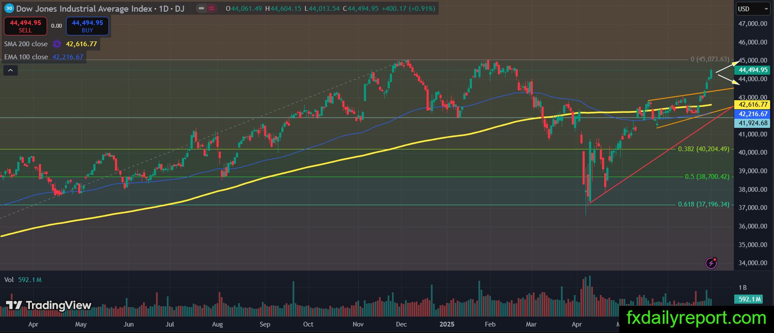Click the green 44,494.95 price axis label
Screen dimensions: 774x333
[753, 70]
